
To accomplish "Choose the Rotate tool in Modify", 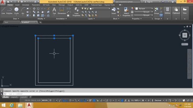I will click(38, 9).
